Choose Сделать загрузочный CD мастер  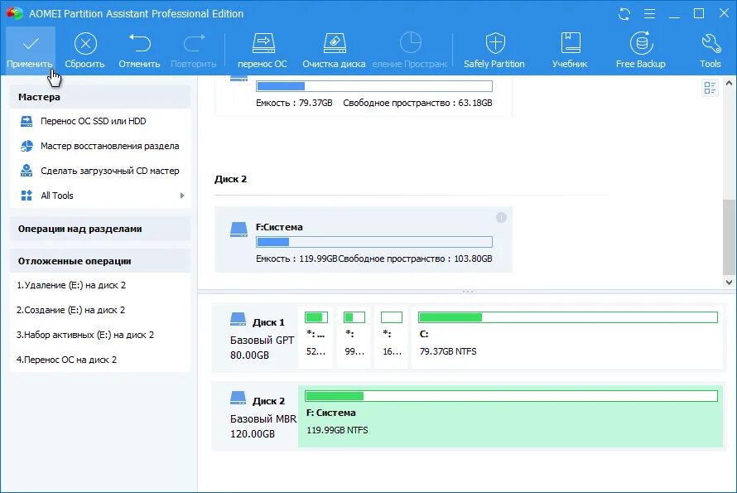pos(99,171)
